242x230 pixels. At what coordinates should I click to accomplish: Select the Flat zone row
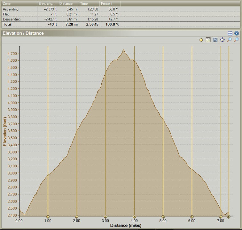click(x=6, y=14)
